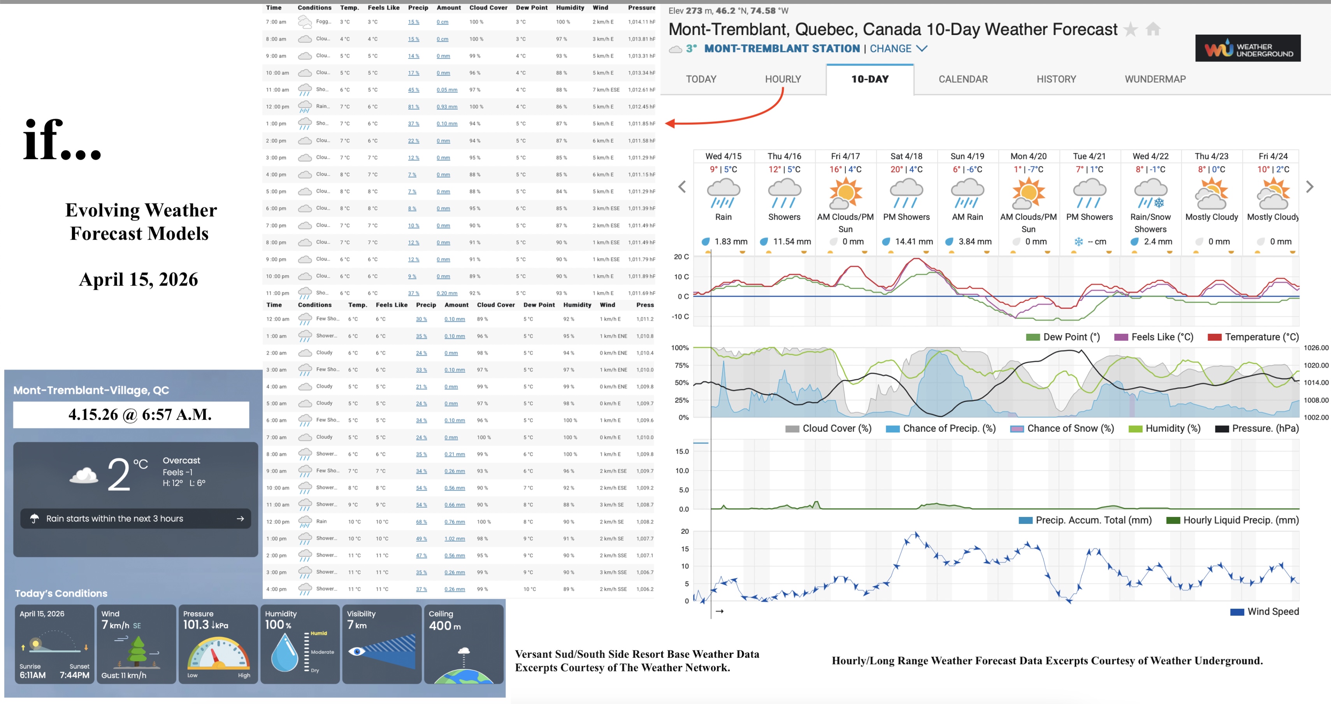The image size is (1331, 704).
Task: Click the home icon next to the star
Action: 1153,30
